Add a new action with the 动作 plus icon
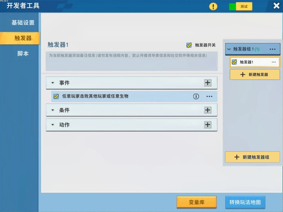Image resolution: width=283 pixels, height=212 pixels. point(207,125)
